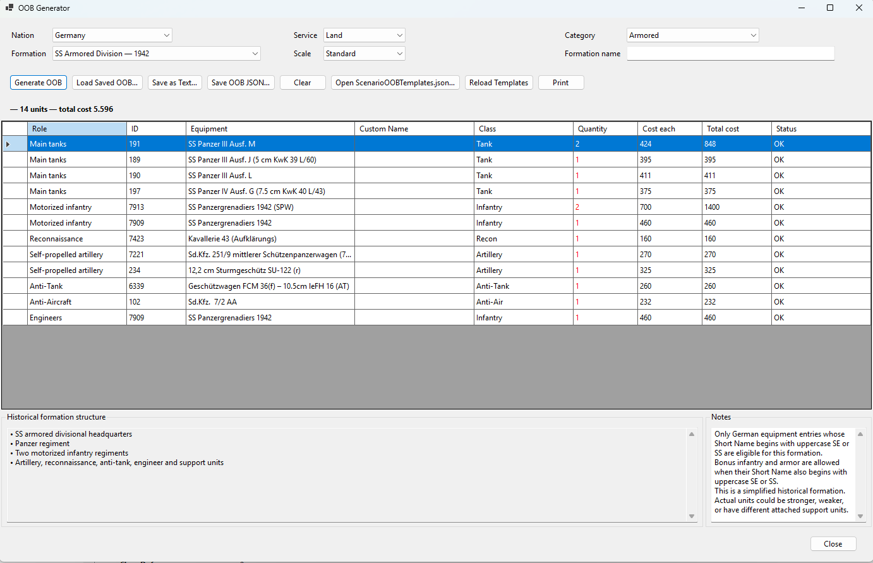The height and width of the screenshot is (563, 873).
Task: Click scroll-down arrow of historical structure box
Action: [x=692, y=516]
